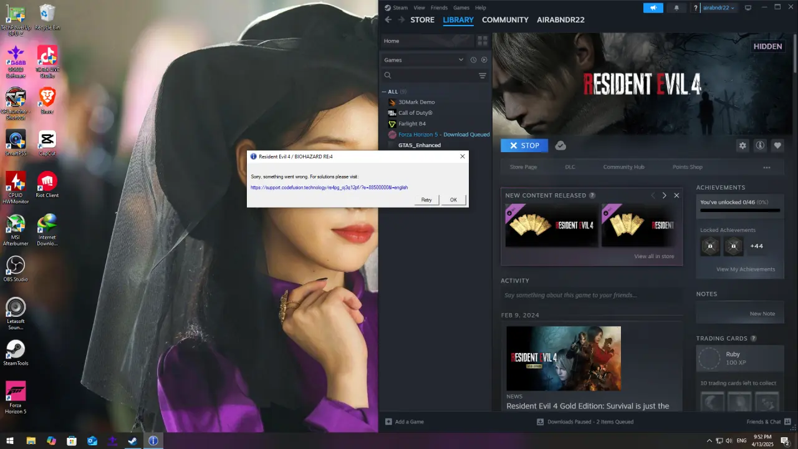
Task: Show next new content item arrow
Action: pos(665,195)
